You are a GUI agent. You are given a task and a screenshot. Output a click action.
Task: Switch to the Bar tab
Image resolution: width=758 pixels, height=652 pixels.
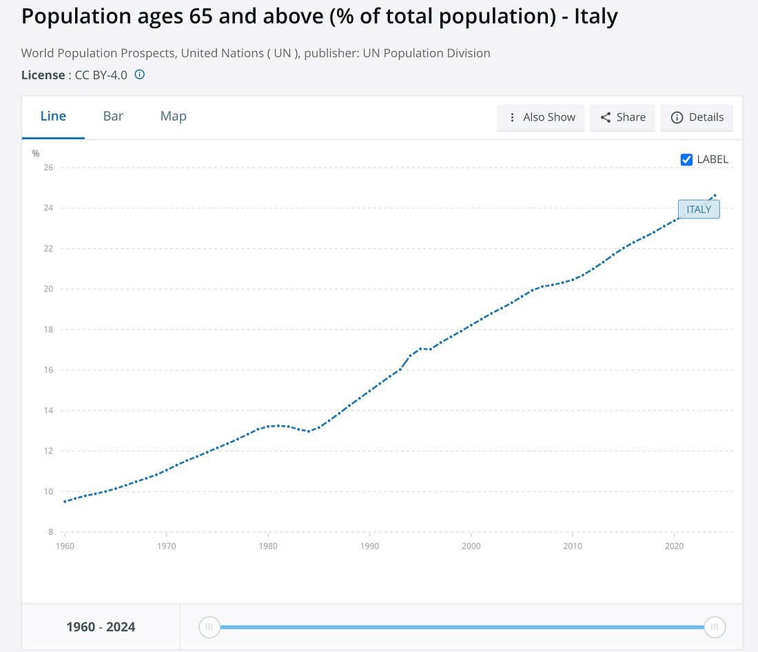[113, 116]
